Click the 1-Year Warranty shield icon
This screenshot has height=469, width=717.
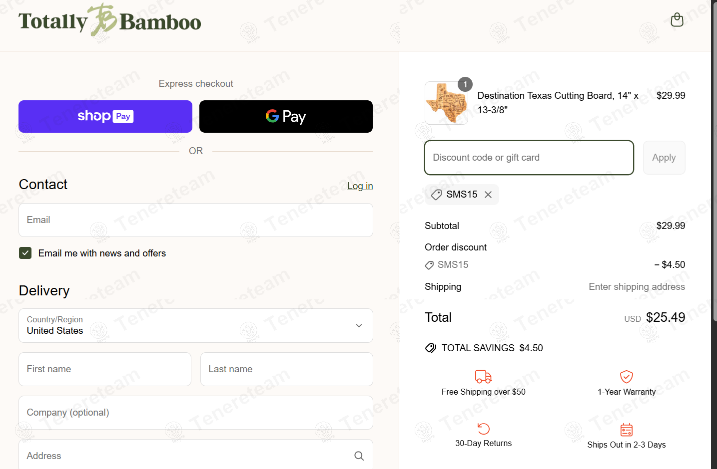(626, 377)
